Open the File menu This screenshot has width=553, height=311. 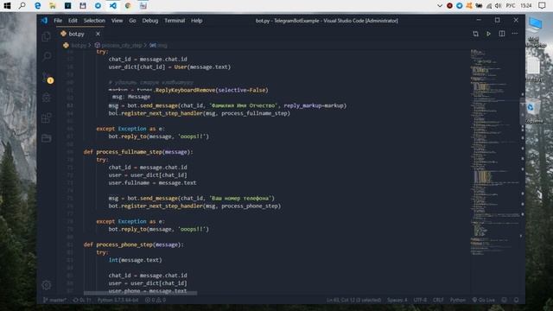[58, 21]
